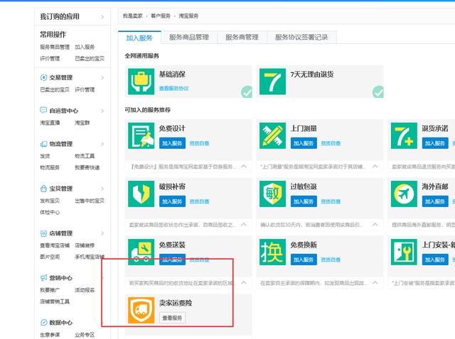This screenshot has width=455, height=339.
Task: Expand the 我订购的应用 sidebar arrow
Action: click(102, 16)
